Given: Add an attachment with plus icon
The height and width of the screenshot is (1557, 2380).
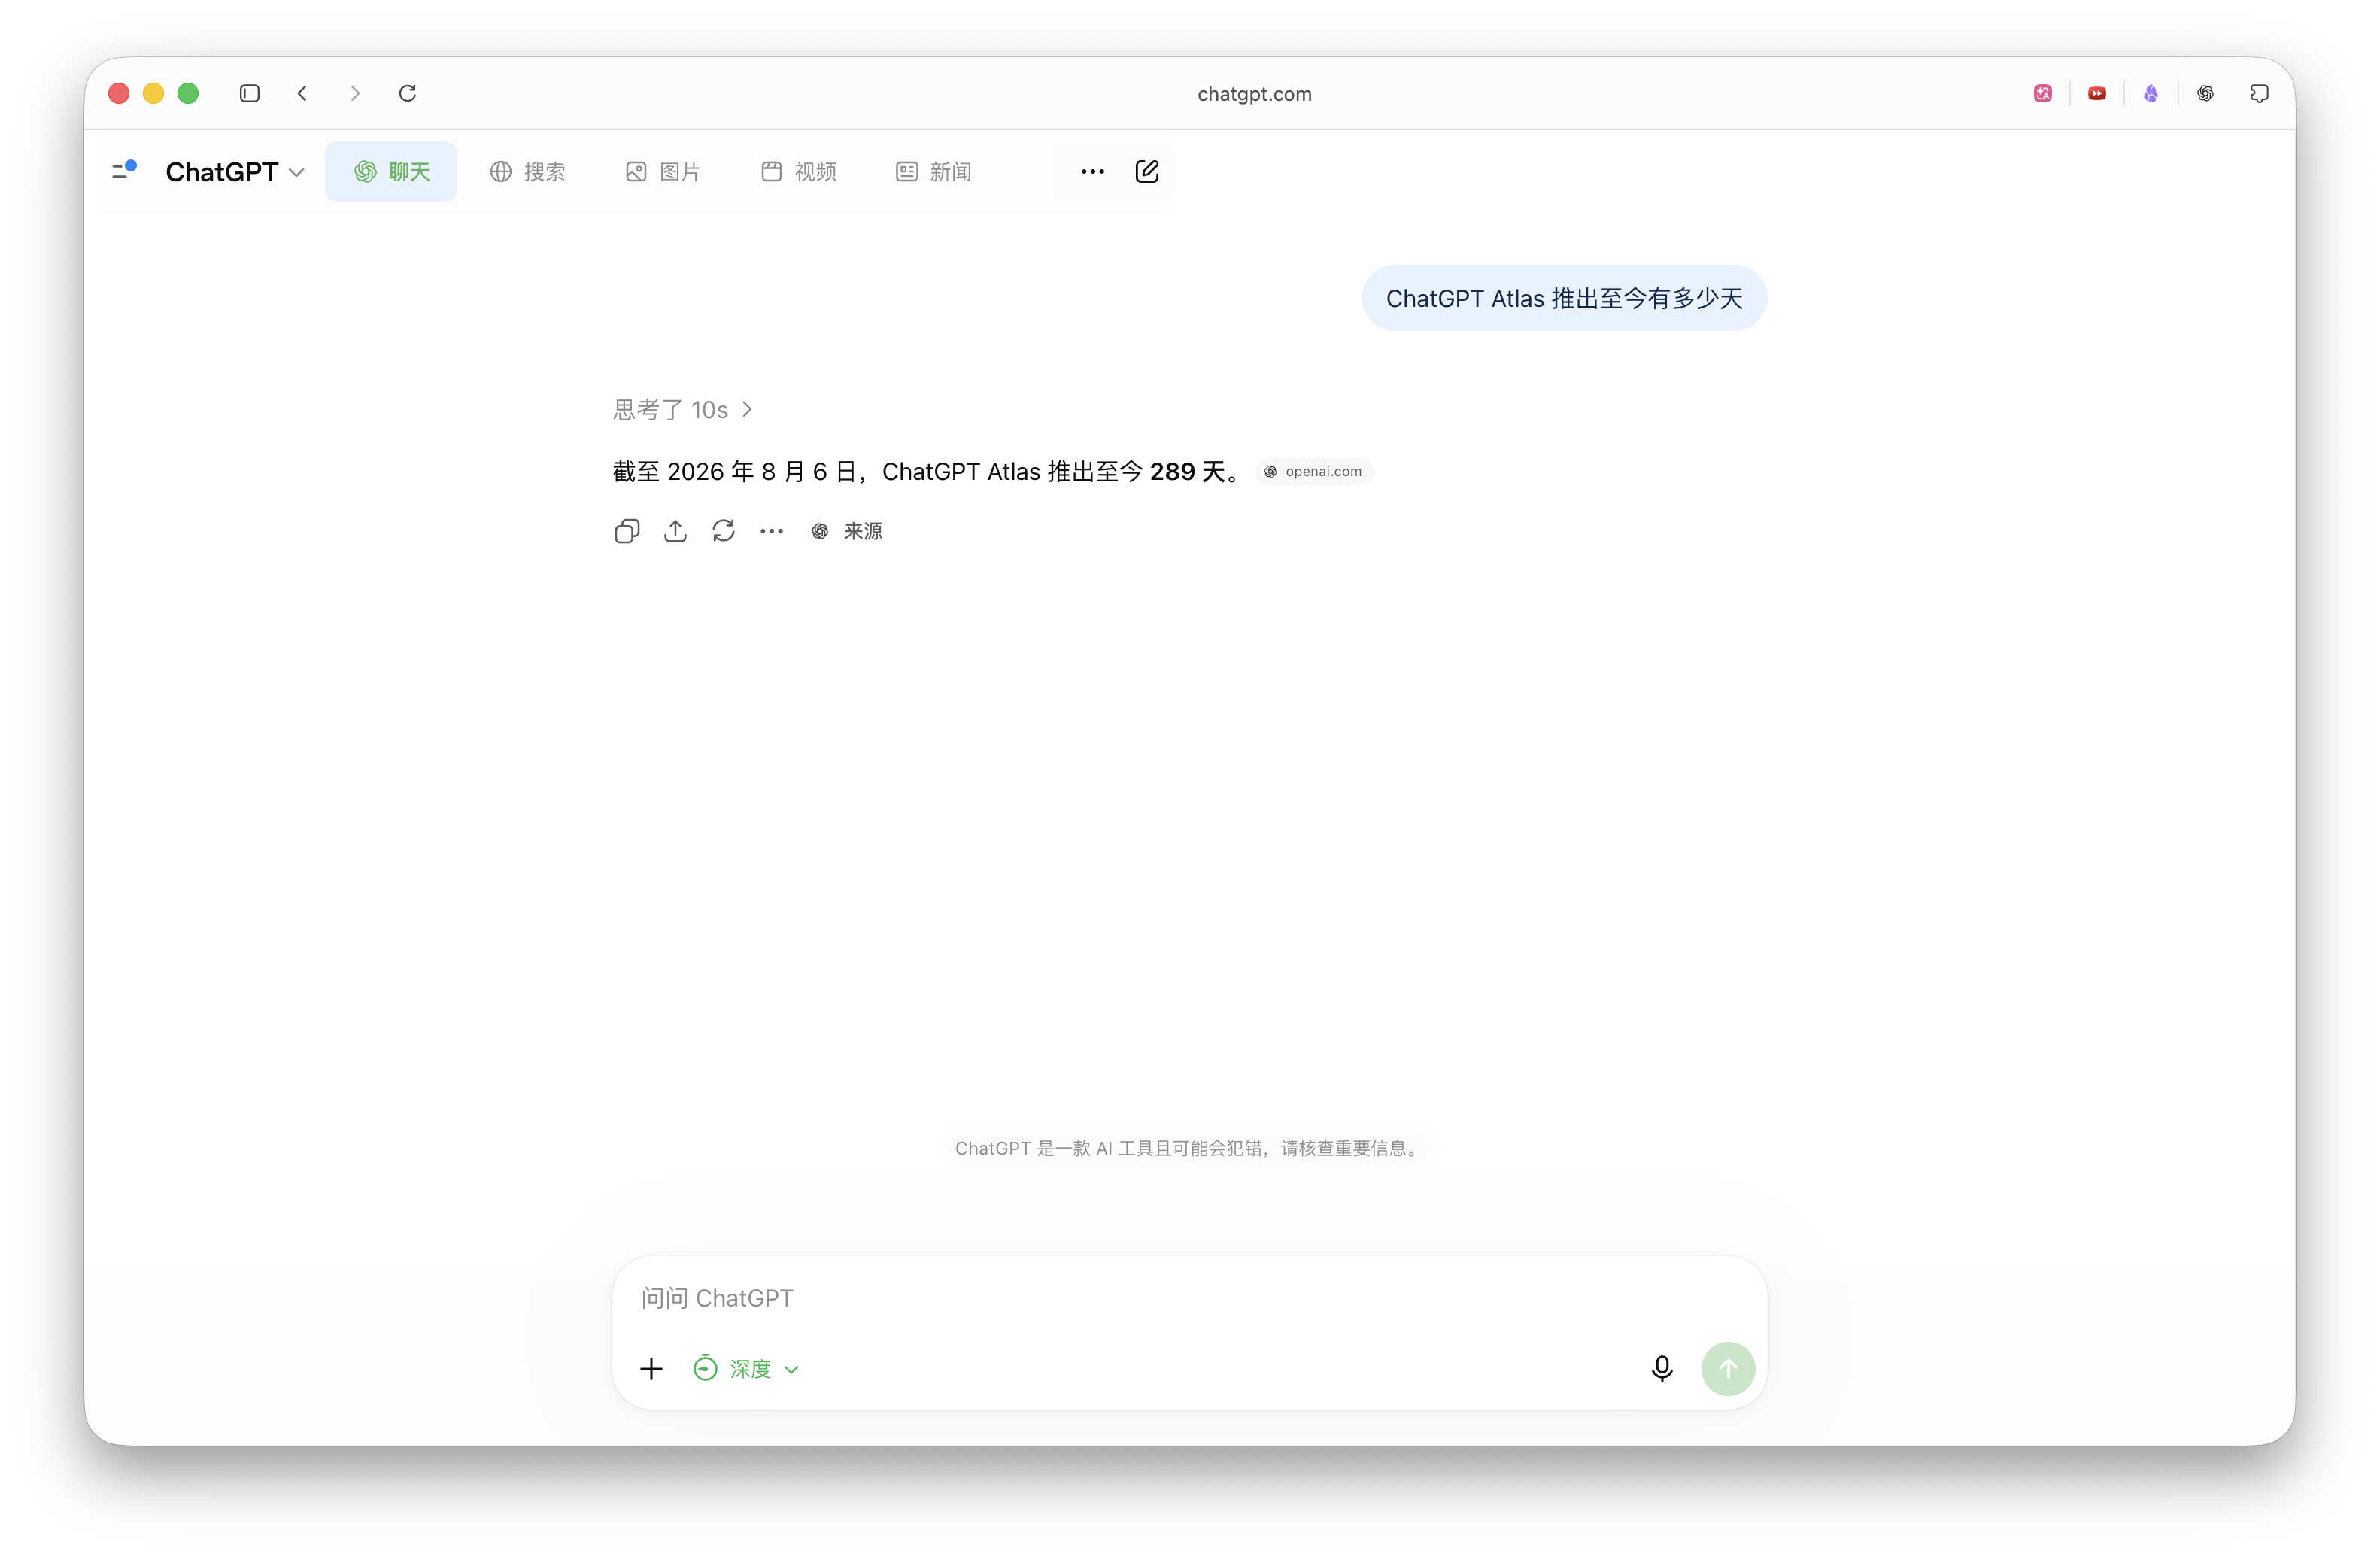Looking at the screenshot, I should 651,1369.
